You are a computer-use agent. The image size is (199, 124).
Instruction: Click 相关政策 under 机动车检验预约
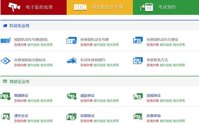113,65
